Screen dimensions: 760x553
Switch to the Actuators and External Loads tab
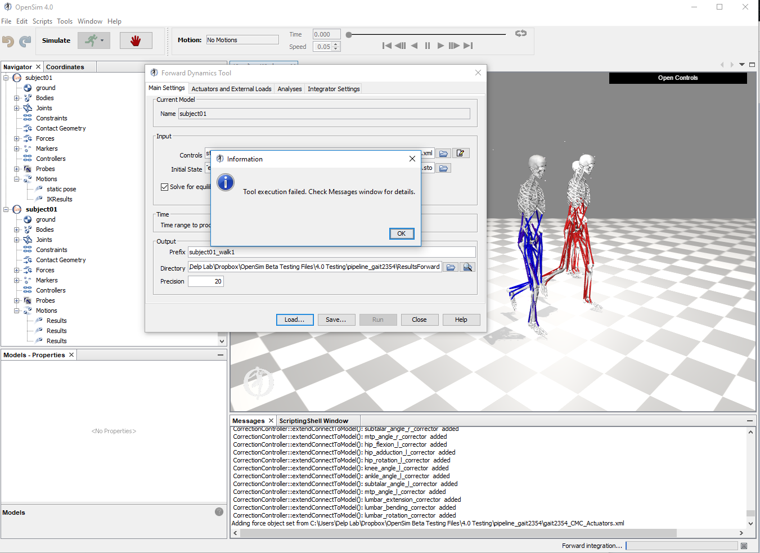pyautogui.click(x=231, y=88)
